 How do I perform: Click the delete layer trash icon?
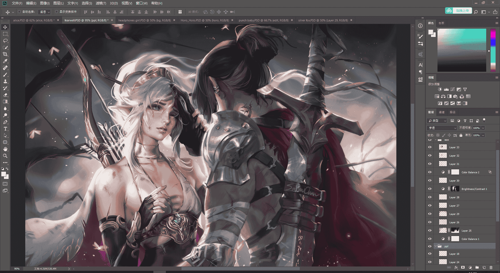(x=491, y=268)
